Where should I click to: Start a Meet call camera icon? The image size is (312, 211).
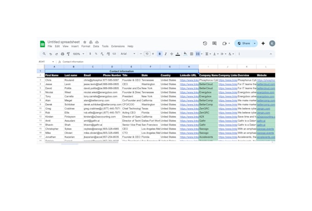[x=224, y=43]
